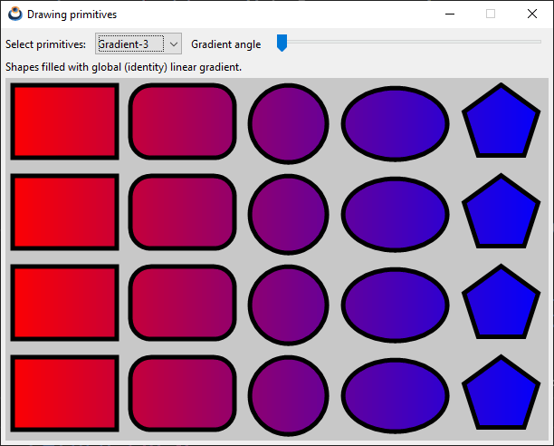Click the dropdown arrow next to Gradient-3
This screenshot has width=554, height=446.
pos(174,44)
